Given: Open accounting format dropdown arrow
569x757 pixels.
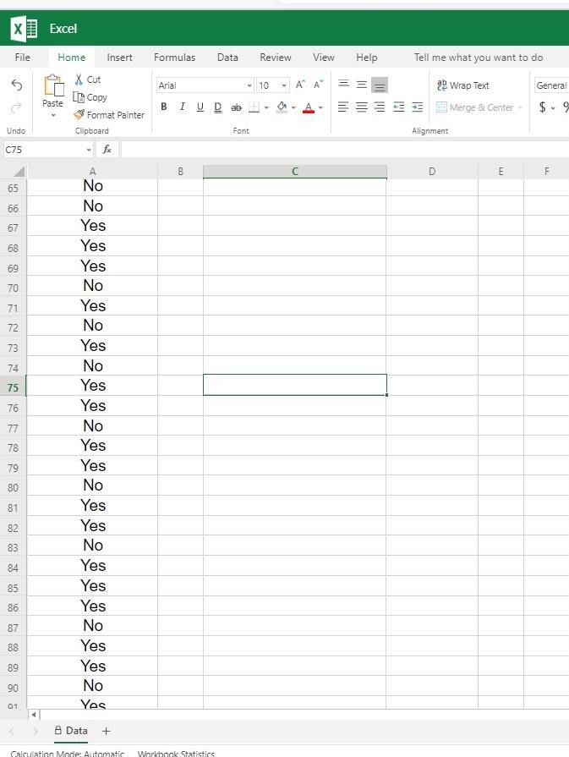Looking at the screenshot, I should [553, 107].
